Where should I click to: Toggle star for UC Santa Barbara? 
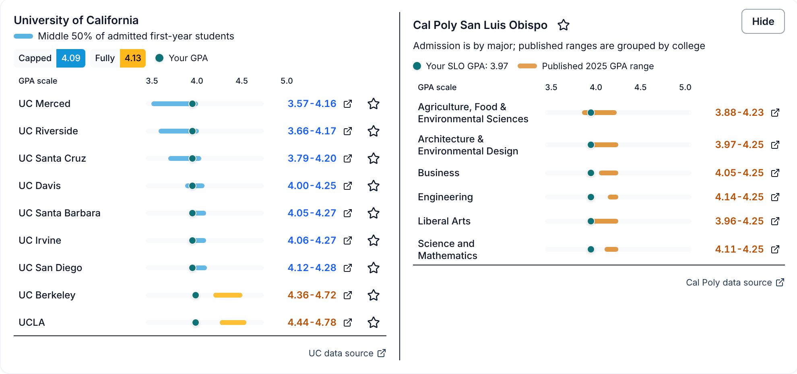[374, 213]
